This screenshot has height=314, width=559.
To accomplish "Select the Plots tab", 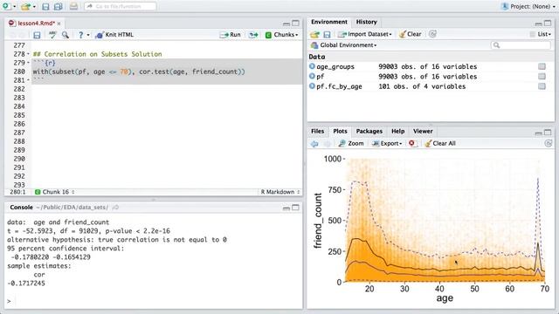I will point(340,132).
